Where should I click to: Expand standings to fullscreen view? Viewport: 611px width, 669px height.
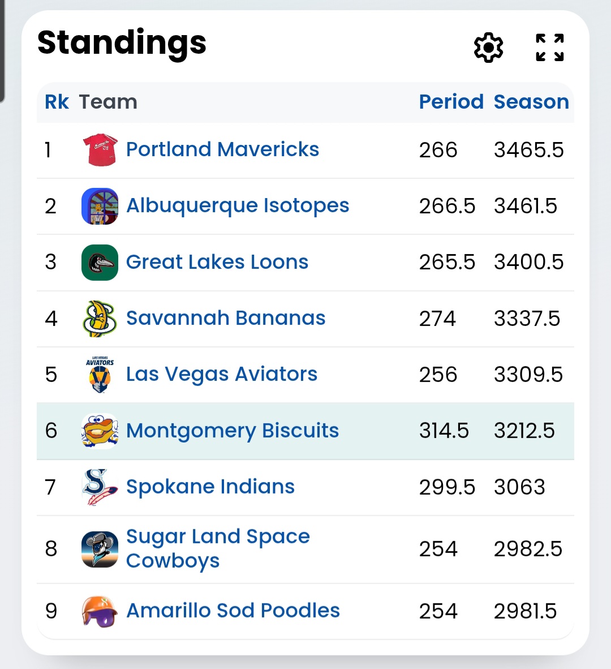pos(549,48)
